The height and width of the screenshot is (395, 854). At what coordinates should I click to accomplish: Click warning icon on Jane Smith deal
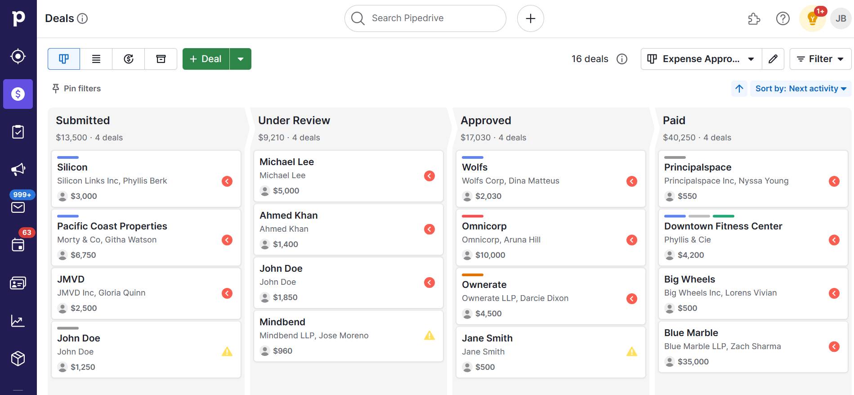coord(632,352)
